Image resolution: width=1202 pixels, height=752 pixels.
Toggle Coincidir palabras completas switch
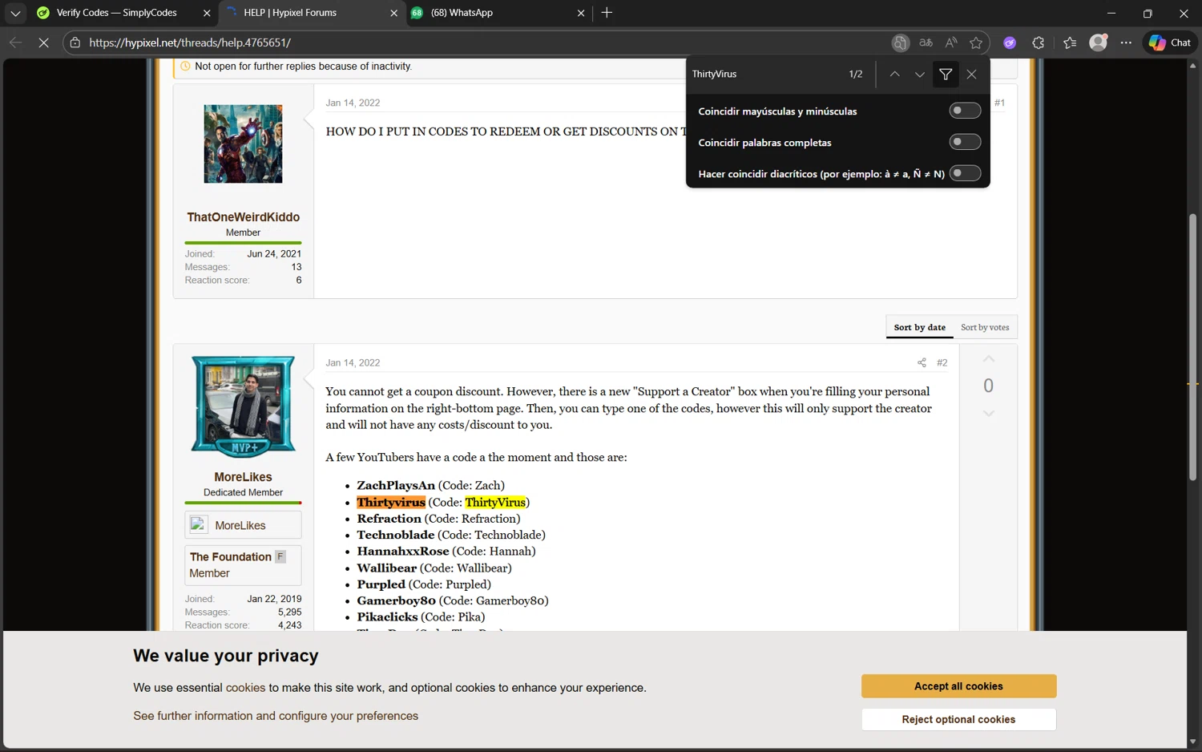click(965, 142)
